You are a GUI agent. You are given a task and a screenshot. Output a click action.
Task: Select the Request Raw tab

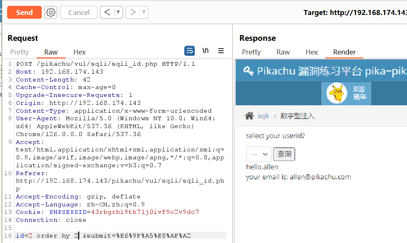(51, 52)
